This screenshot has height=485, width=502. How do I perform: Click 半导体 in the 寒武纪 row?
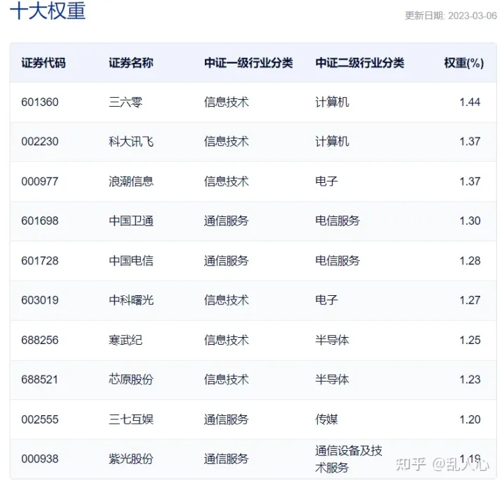click(332, 341)
